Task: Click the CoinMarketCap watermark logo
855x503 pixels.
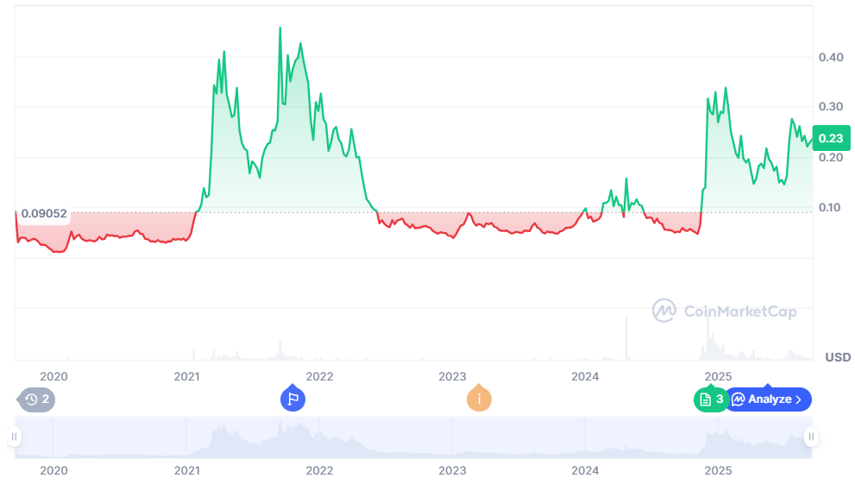Action: click(x=724, y=311)
